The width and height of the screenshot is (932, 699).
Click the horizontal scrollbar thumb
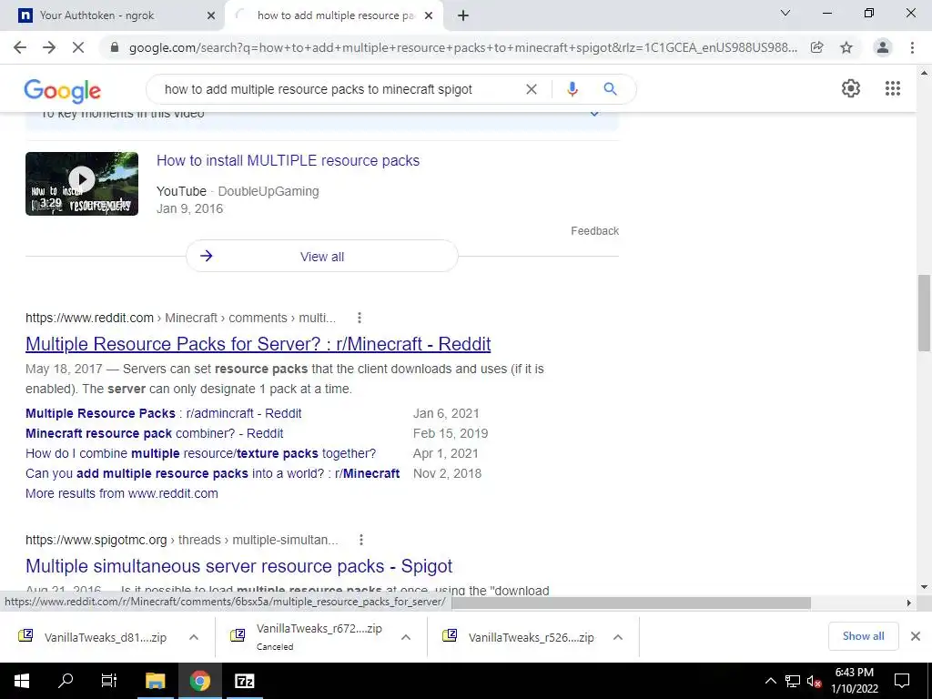(x=632, y=603)
